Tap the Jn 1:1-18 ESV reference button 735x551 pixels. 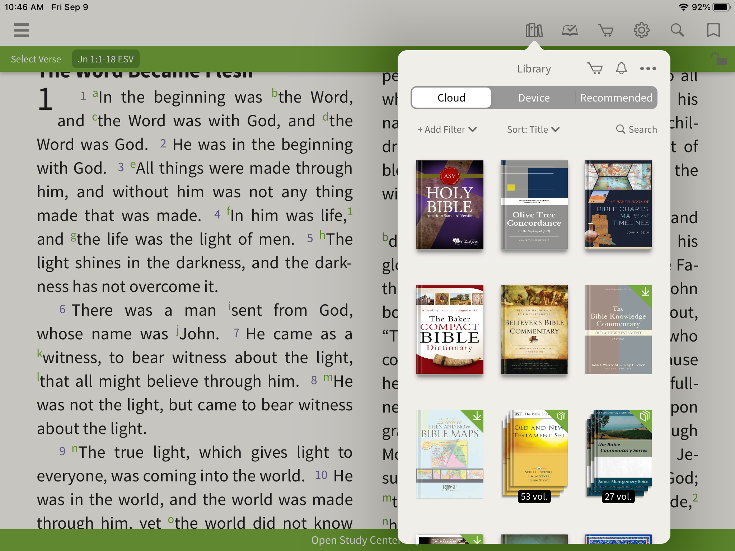[106, 59]
